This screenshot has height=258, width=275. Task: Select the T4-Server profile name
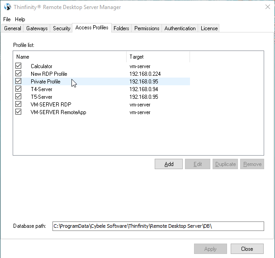click(42, 89)
